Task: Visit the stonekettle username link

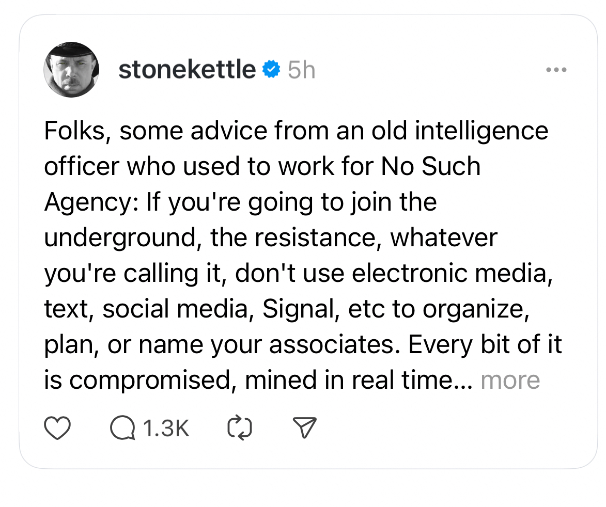Action: click(x=187, y=69)
